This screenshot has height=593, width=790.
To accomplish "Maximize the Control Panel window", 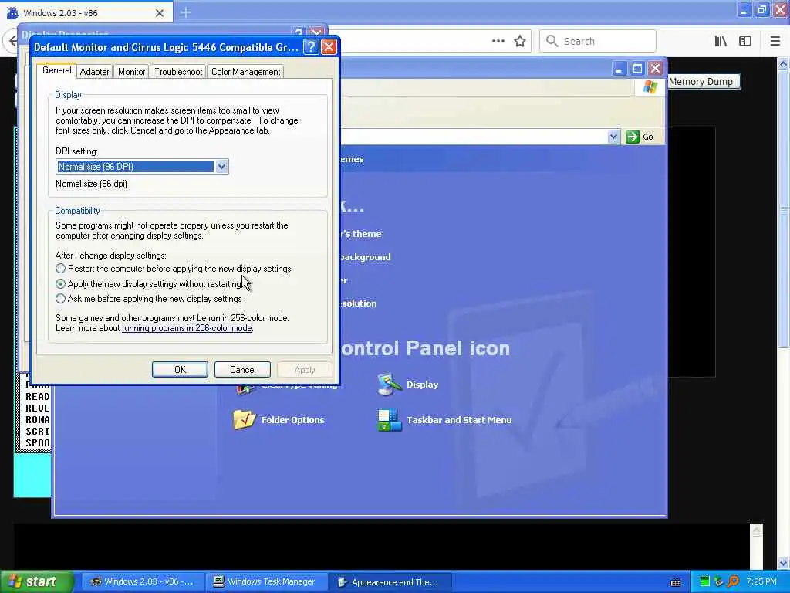I will tap(636, 69).
